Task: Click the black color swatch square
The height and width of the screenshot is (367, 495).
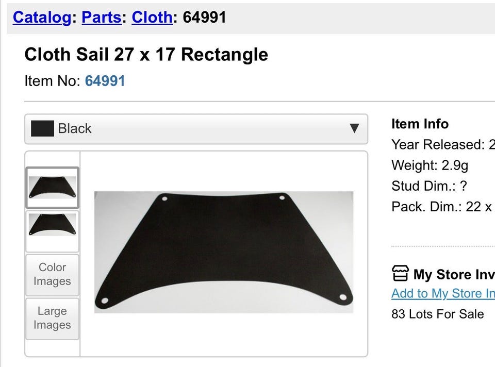Action: (x=42, y=128)
